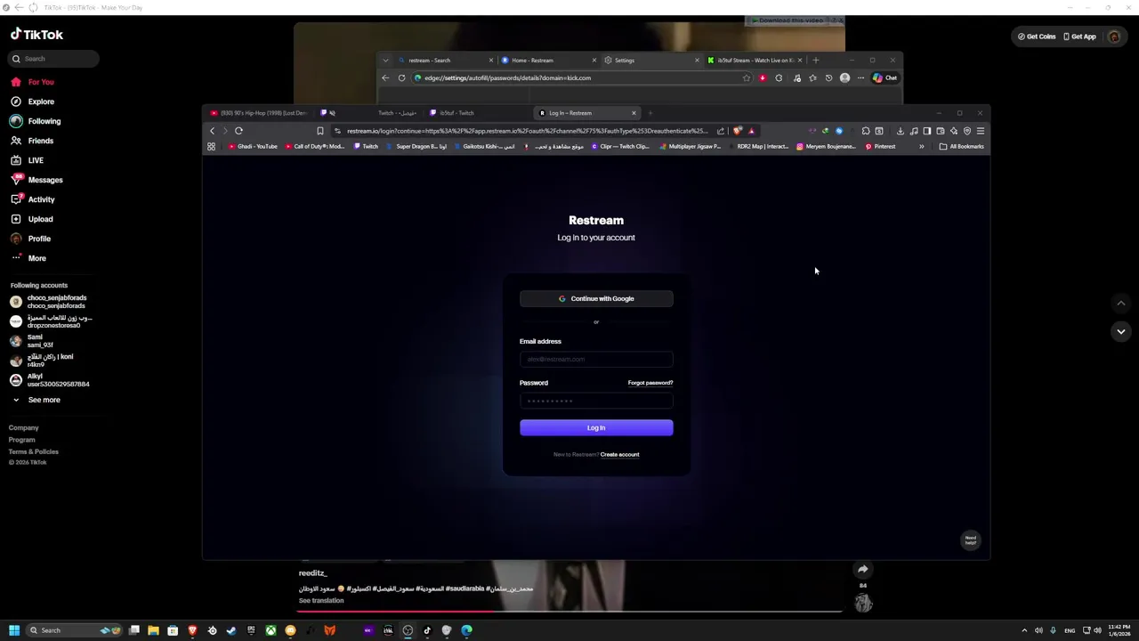Viewport: 1139px width, 641px height.
Task: Open apps grid icon on bookmarks bar
Action: point(212,147)
